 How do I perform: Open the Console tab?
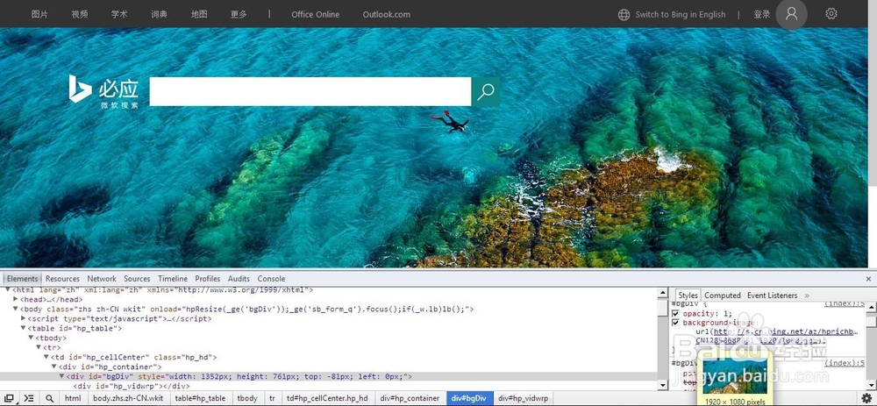click(x=271, y=279)
